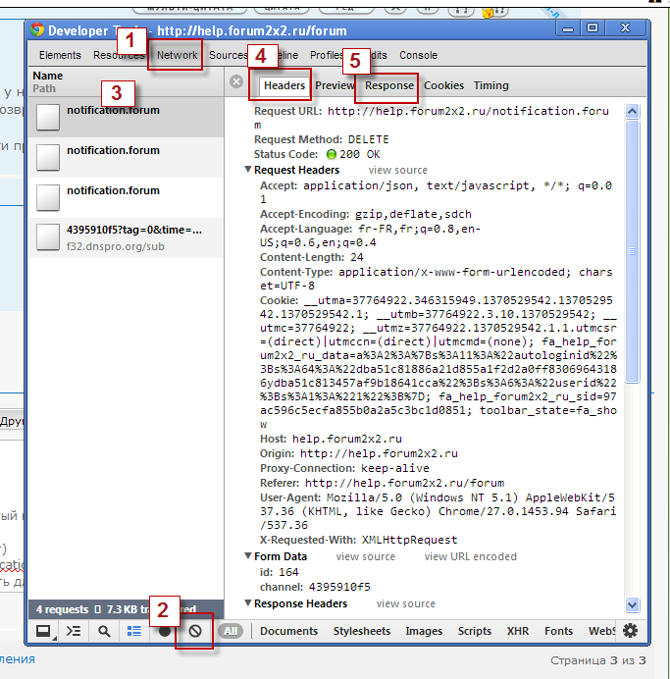The image size is (670, 679).
Task: Click the Origin header value
Action: pos(379,453)
